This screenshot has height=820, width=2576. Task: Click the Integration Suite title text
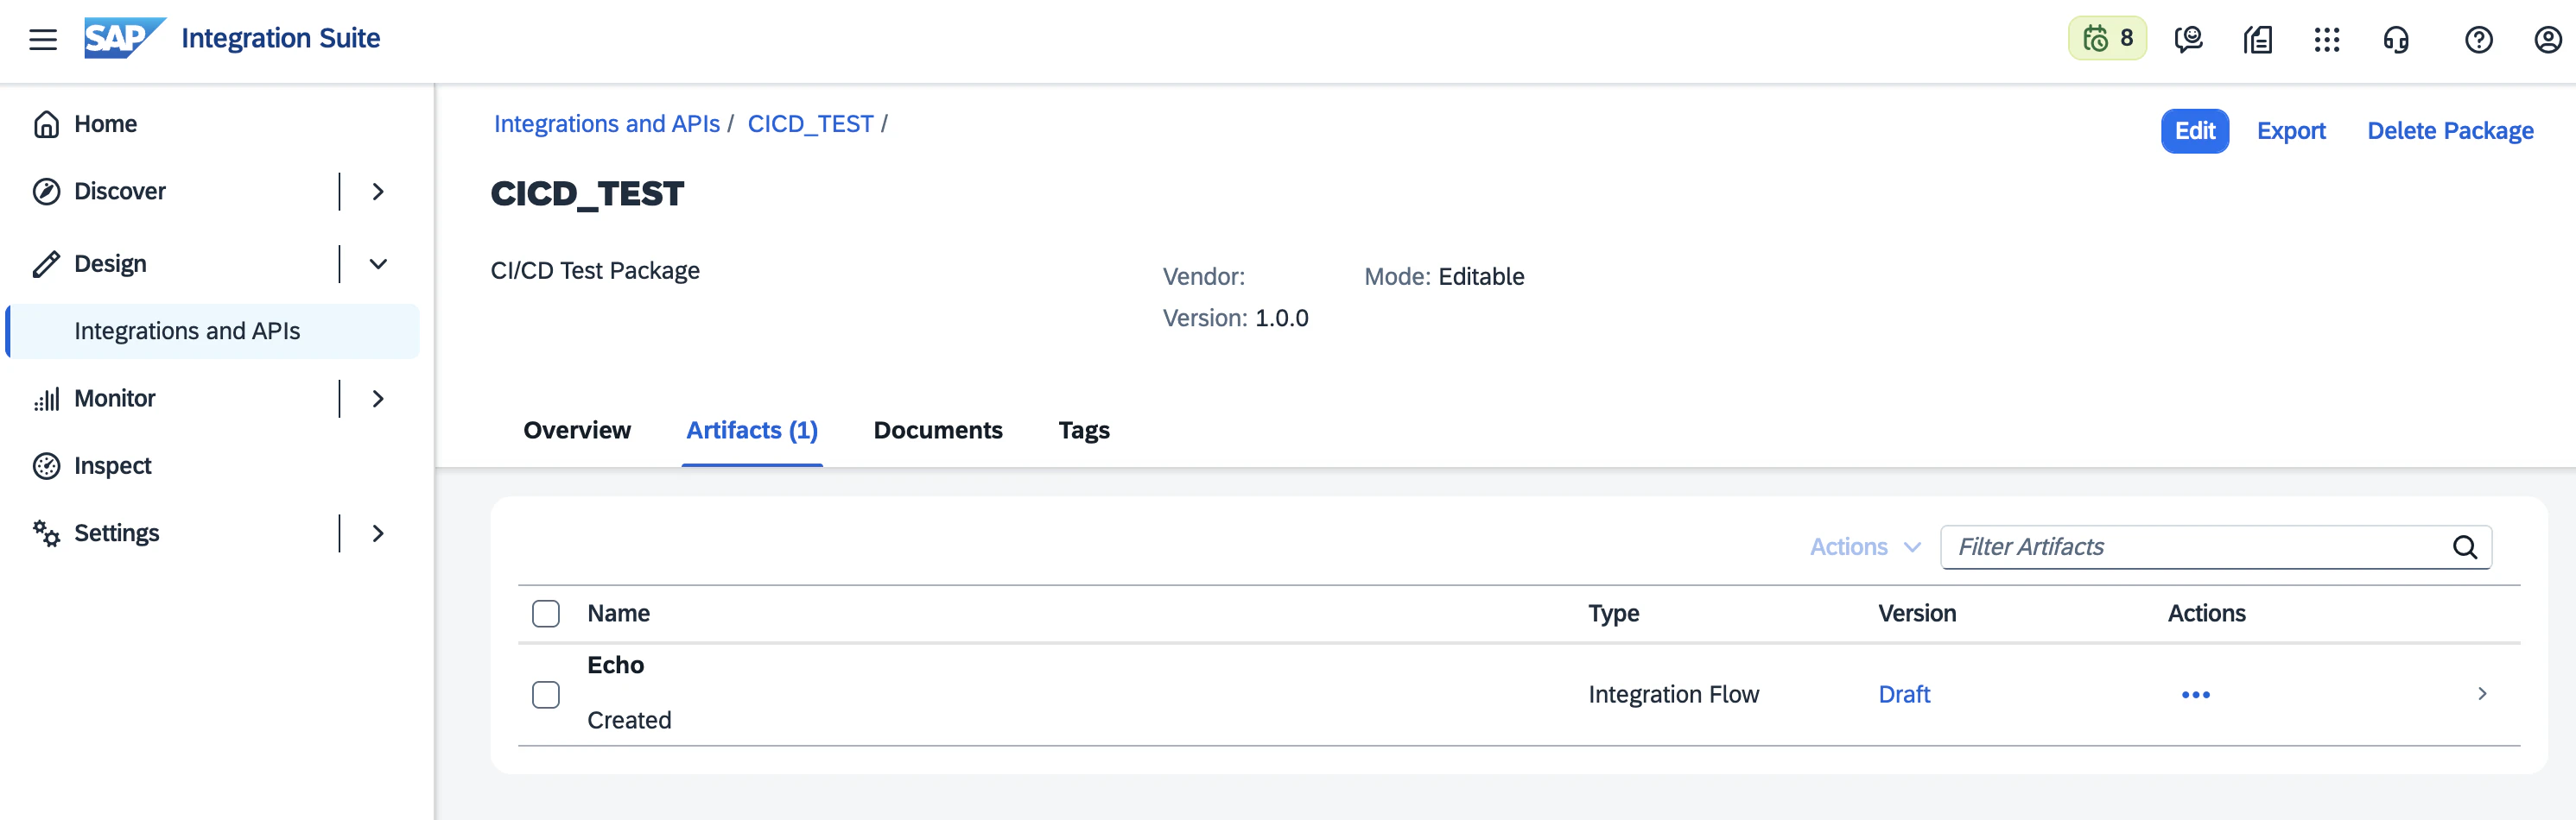coord(281,38)
